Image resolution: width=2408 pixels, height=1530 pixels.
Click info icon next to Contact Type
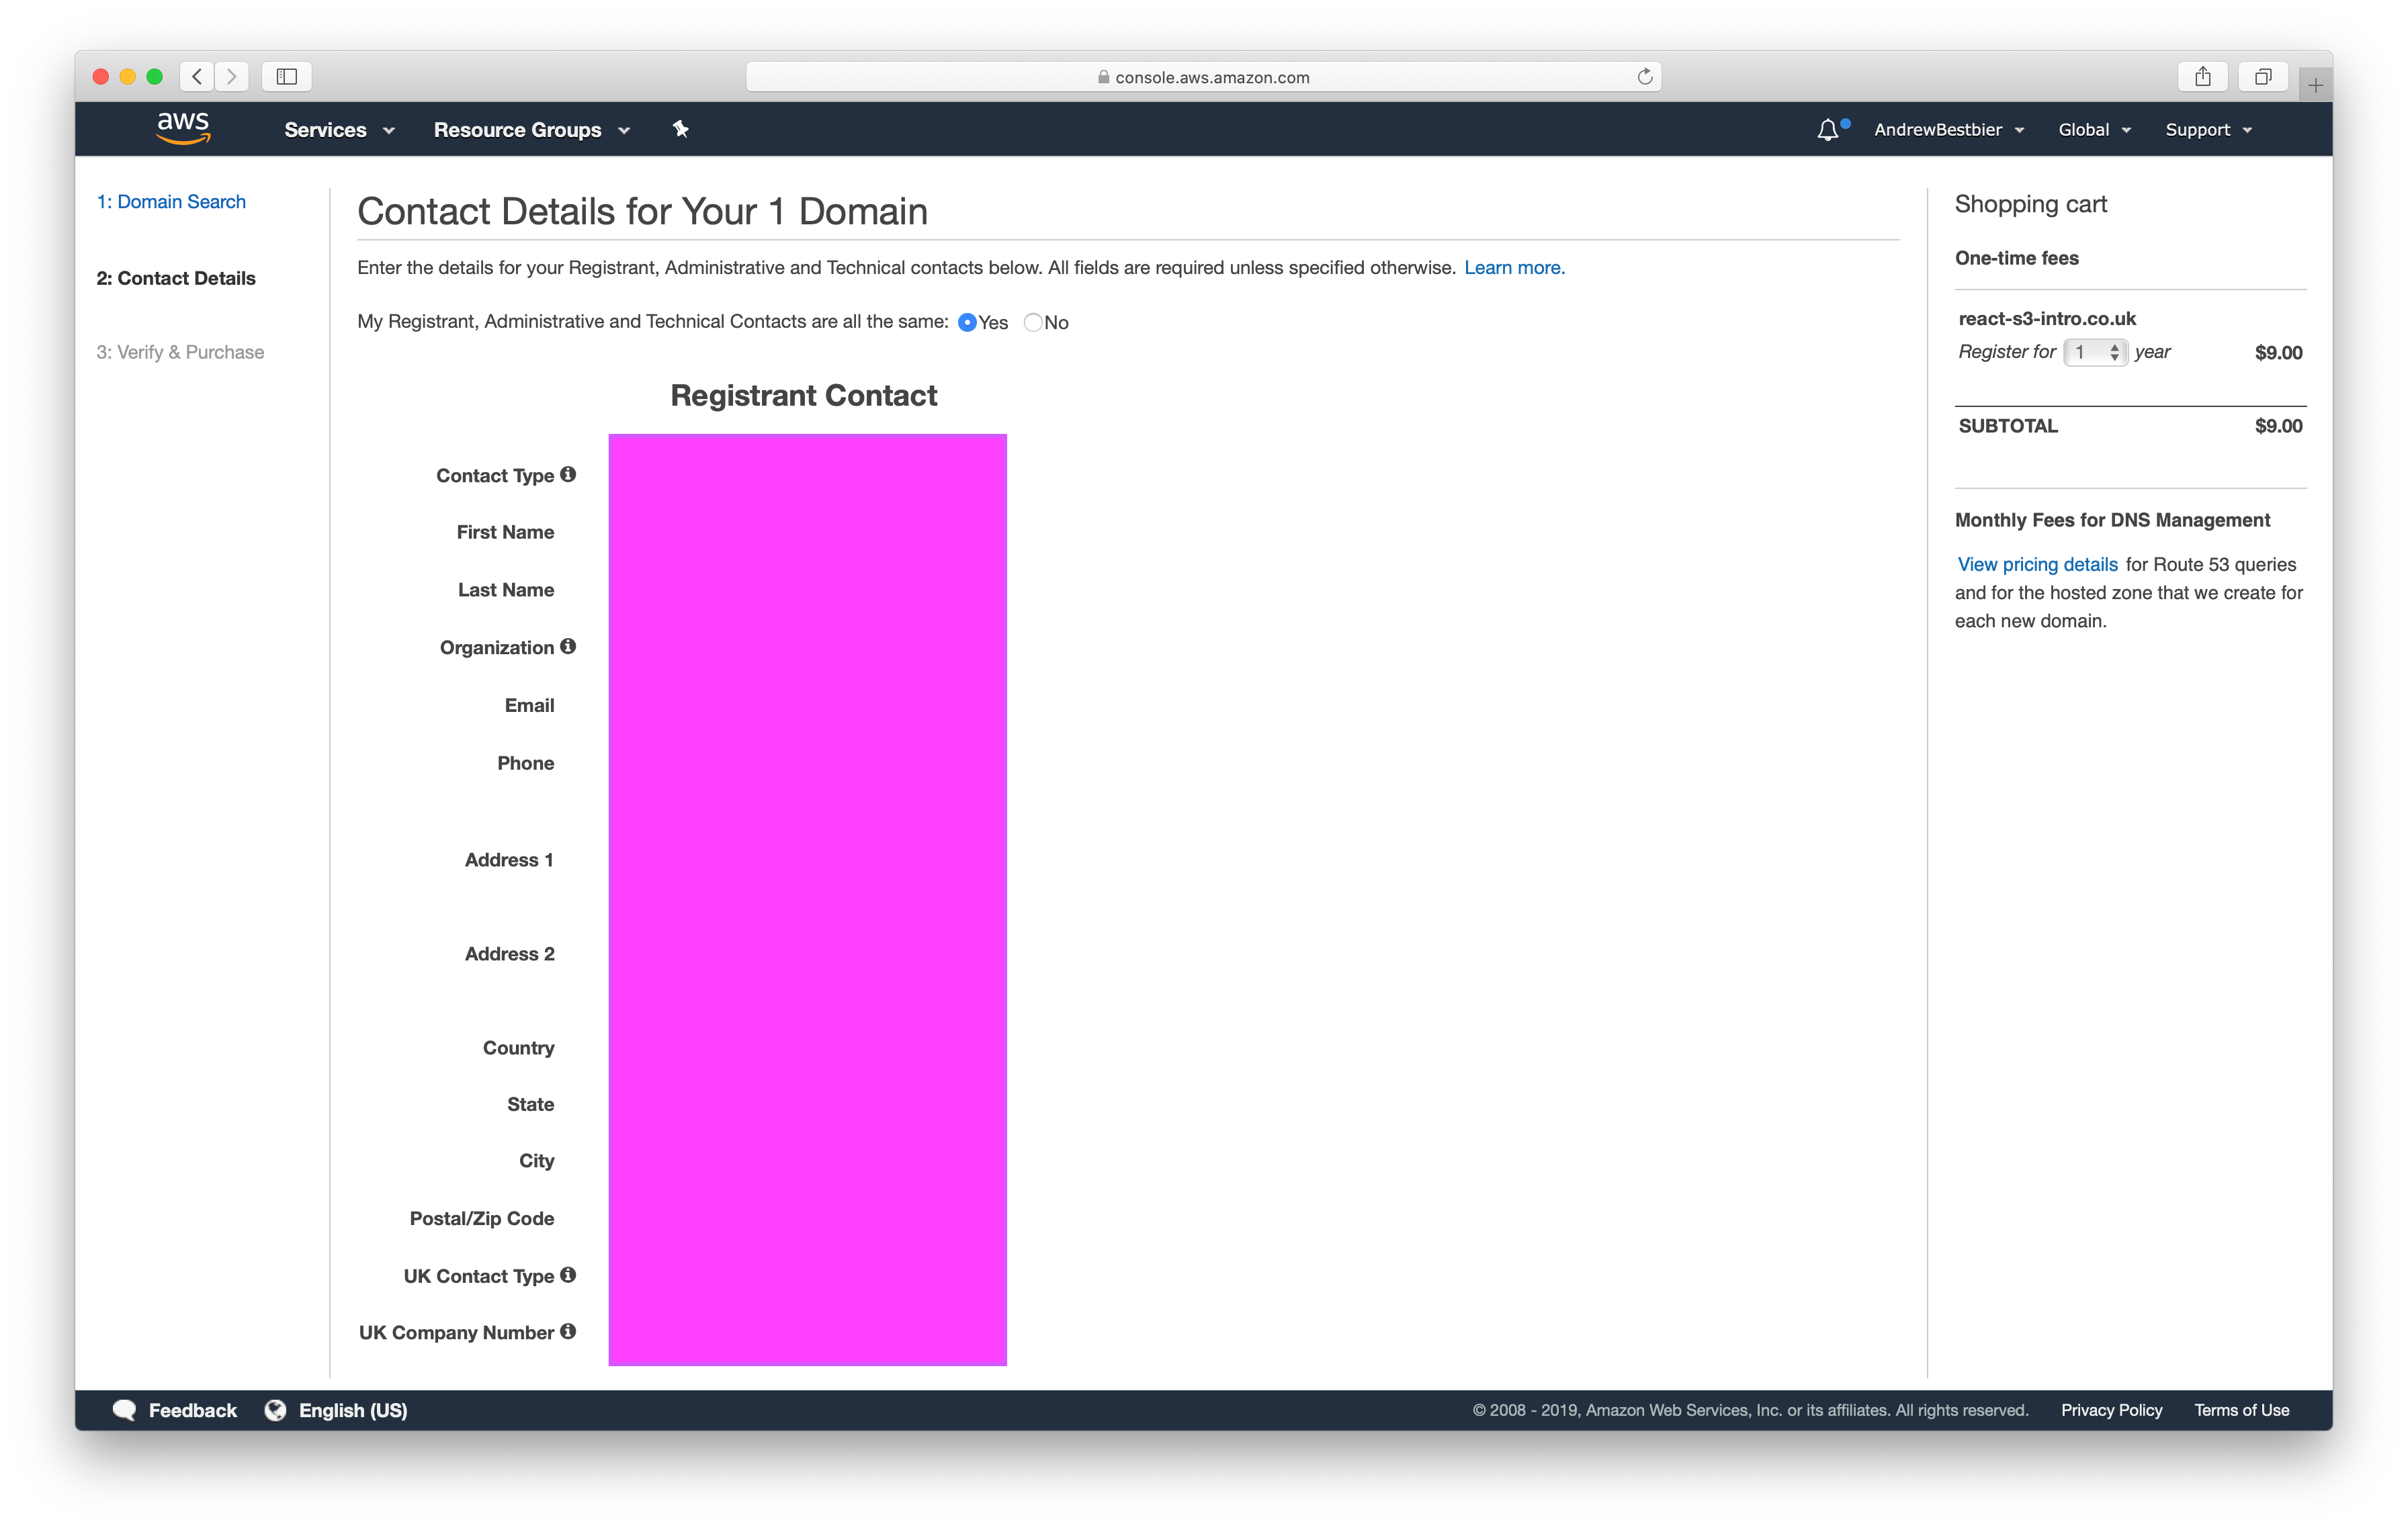(x=568, y=475)
